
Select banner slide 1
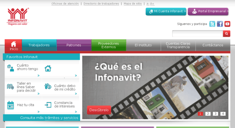(x=200, y=114)
